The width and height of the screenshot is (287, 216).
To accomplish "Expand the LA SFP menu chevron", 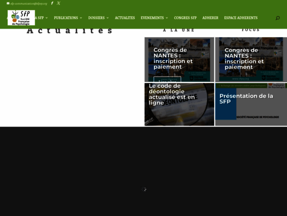I will coord(46,18).
